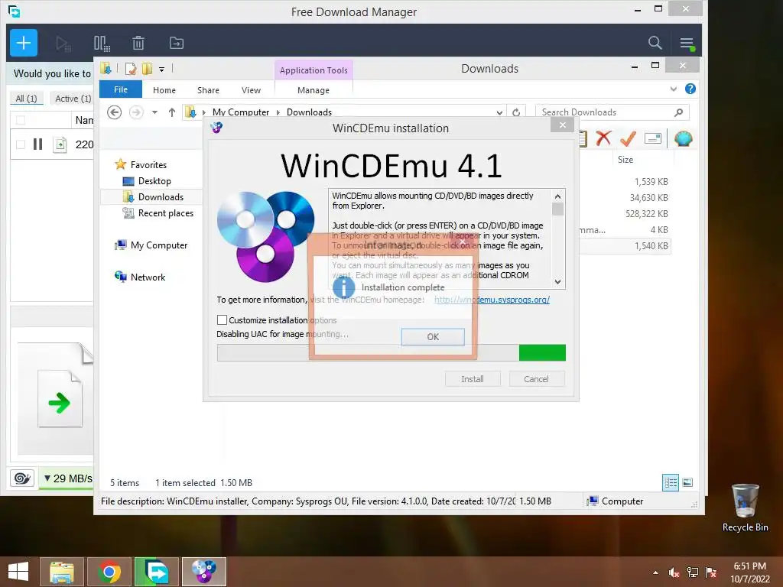Open the File tab in Explorer

[121, 90]
